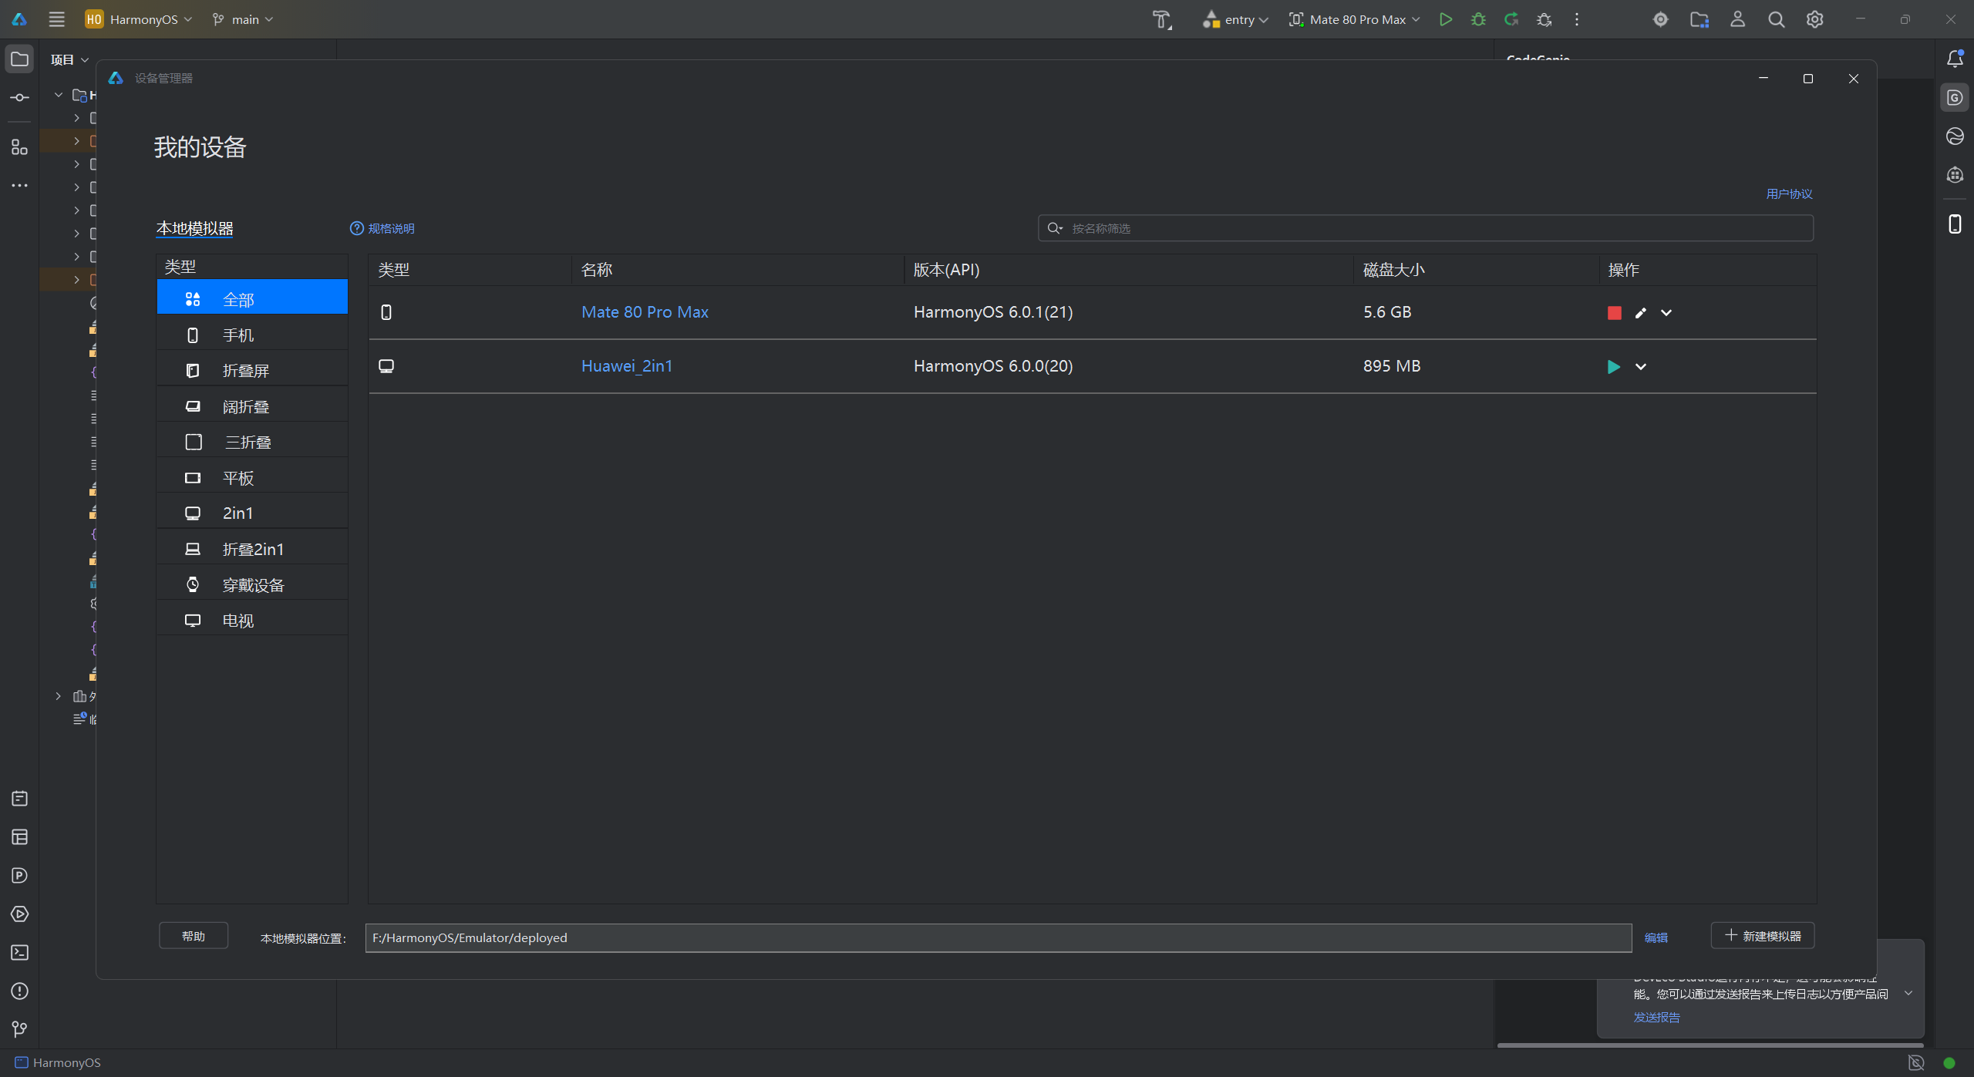Open the device manager phone icon in right sidebar
This screenshot has height=1077, width=1974.
1955,224
